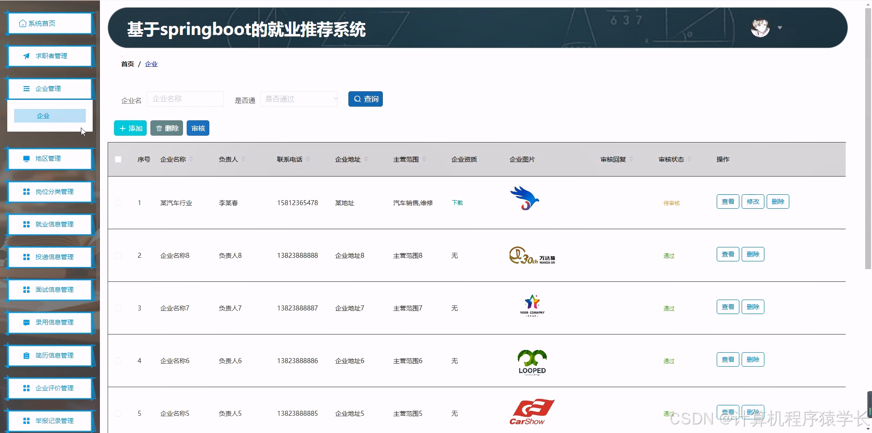Screen dimensions: 872x433
Task: Click the sort icon on 负责人 column
Action: [243, 159]
